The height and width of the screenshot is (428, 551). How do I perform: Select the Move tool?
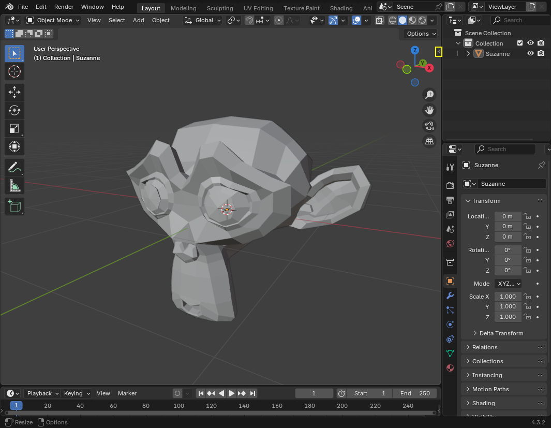14,93
